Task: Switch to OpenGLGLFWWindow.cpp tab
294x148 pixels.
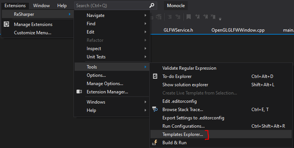Action: [x=238, y=30]
